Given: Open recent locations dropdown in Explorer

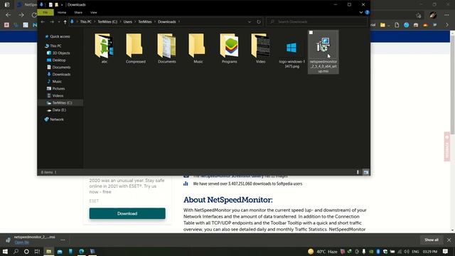Looking at the screenshot, I should click(x=59, y=22).
